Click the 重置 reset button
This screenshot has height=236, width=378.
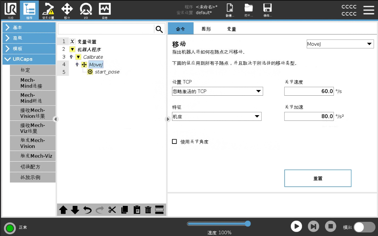[318, 178]
